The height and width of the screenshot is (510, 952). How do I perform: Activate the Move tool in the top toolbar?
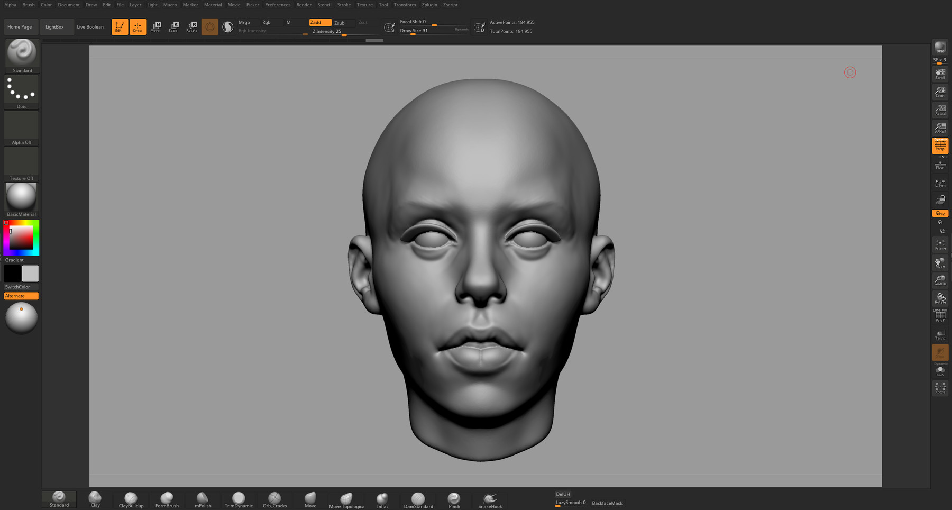click(156, 26)
